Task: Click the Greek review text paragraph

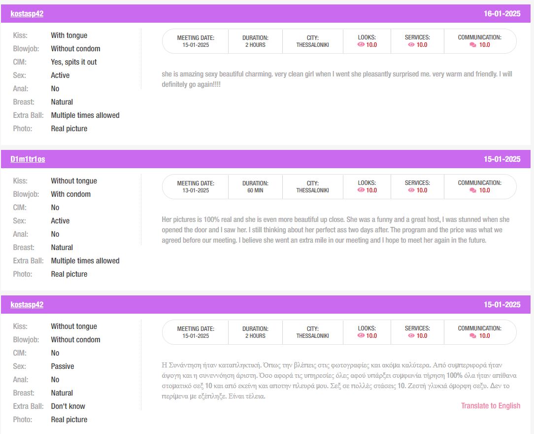Action: [339, 380]
